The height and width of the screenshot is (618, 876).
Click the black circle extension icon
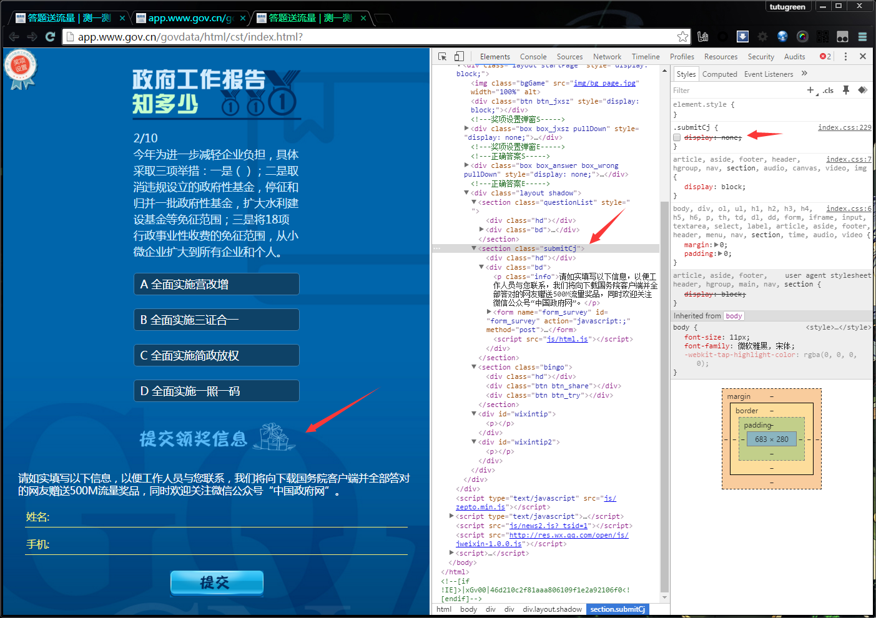(722, 37)
